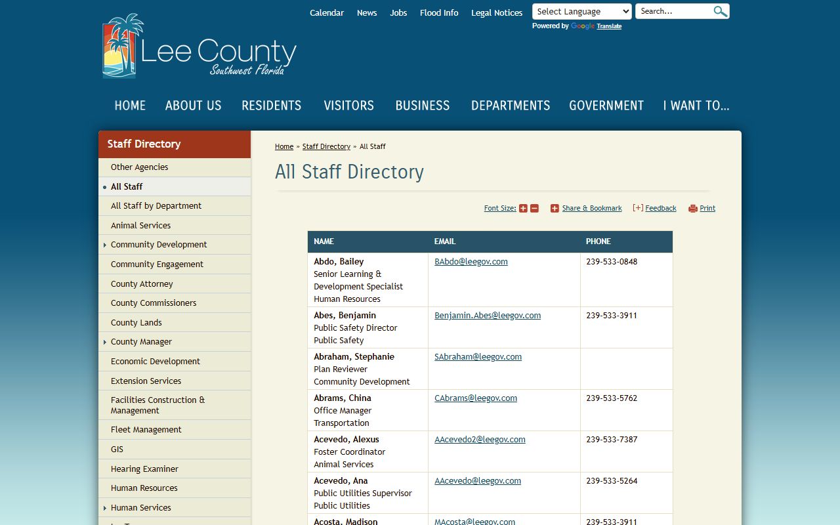The width and height of the screenshot is (840, 525).
Task: Select All Staff in sidebar
Action: [175, 186]
